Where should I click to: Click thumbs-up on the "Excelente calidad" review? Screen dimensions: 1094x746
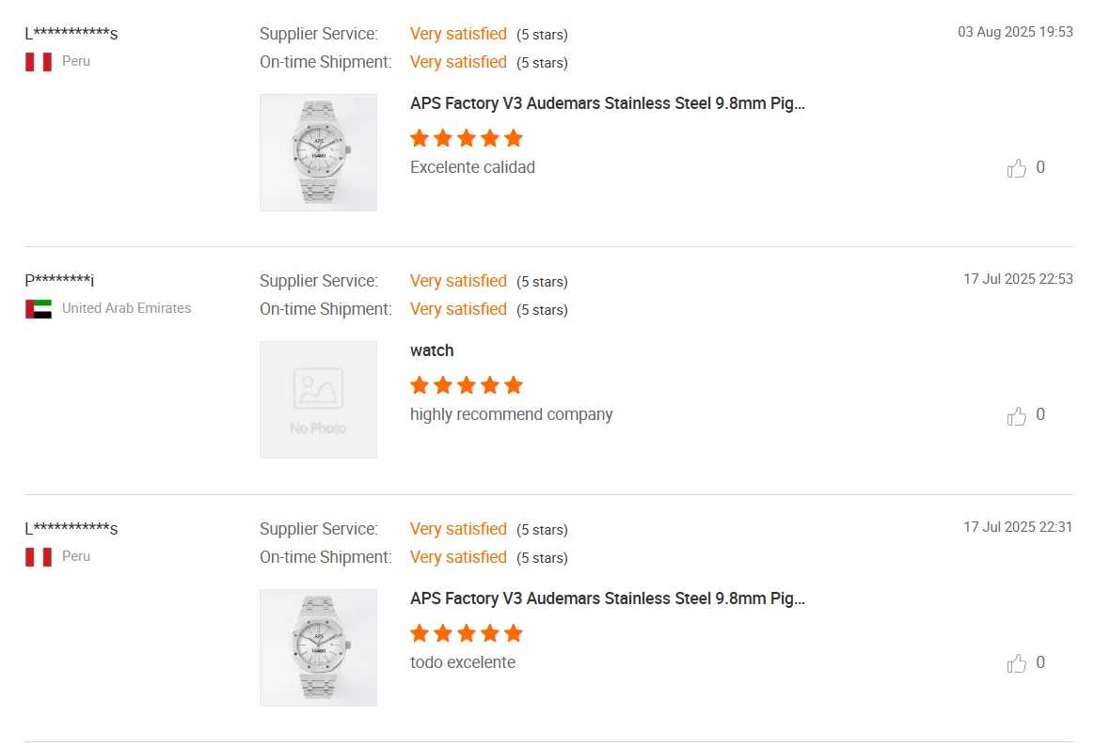point(1017,168)
